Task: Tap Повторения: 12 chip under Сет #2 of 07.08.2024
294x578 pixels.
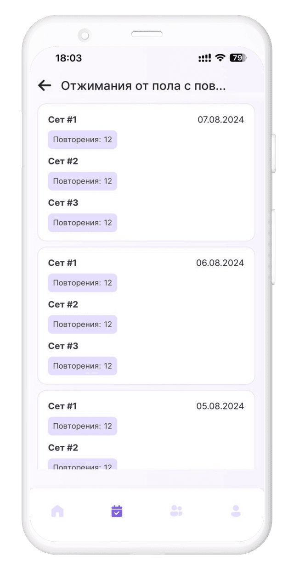Action: [x=83, y=181]
